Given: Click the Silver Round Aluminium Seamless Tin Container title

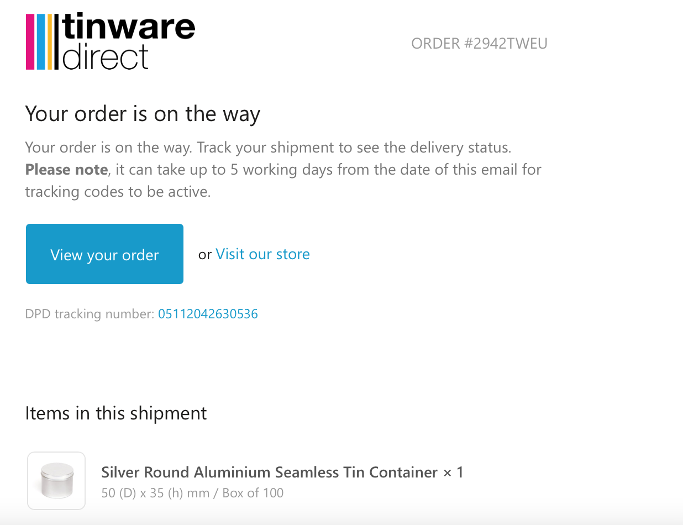Looking at the screenshot, I should point(270,473).
